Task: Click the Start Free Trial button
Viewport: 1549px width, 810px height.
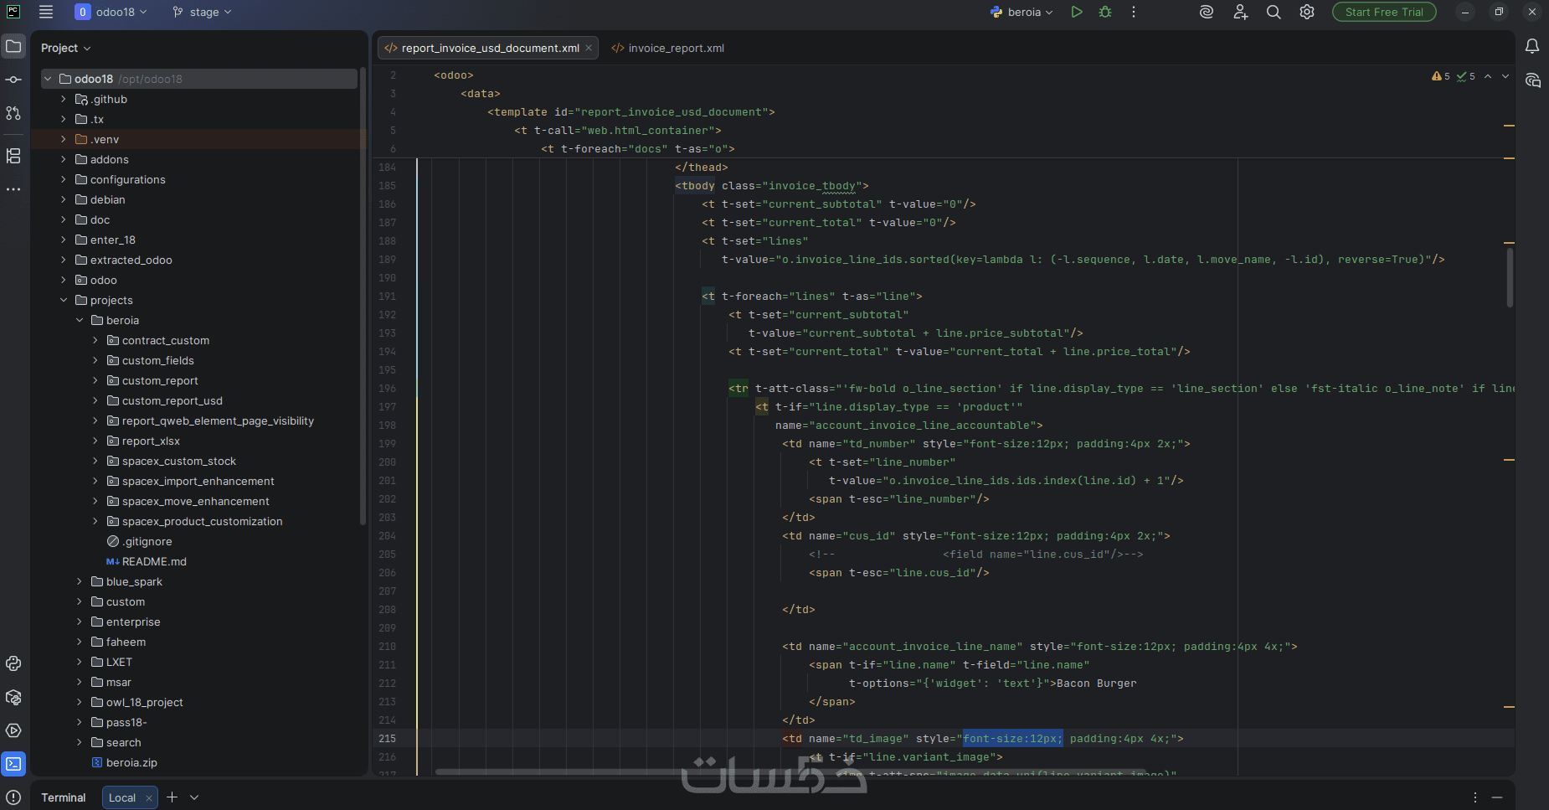Action: 1383,12
